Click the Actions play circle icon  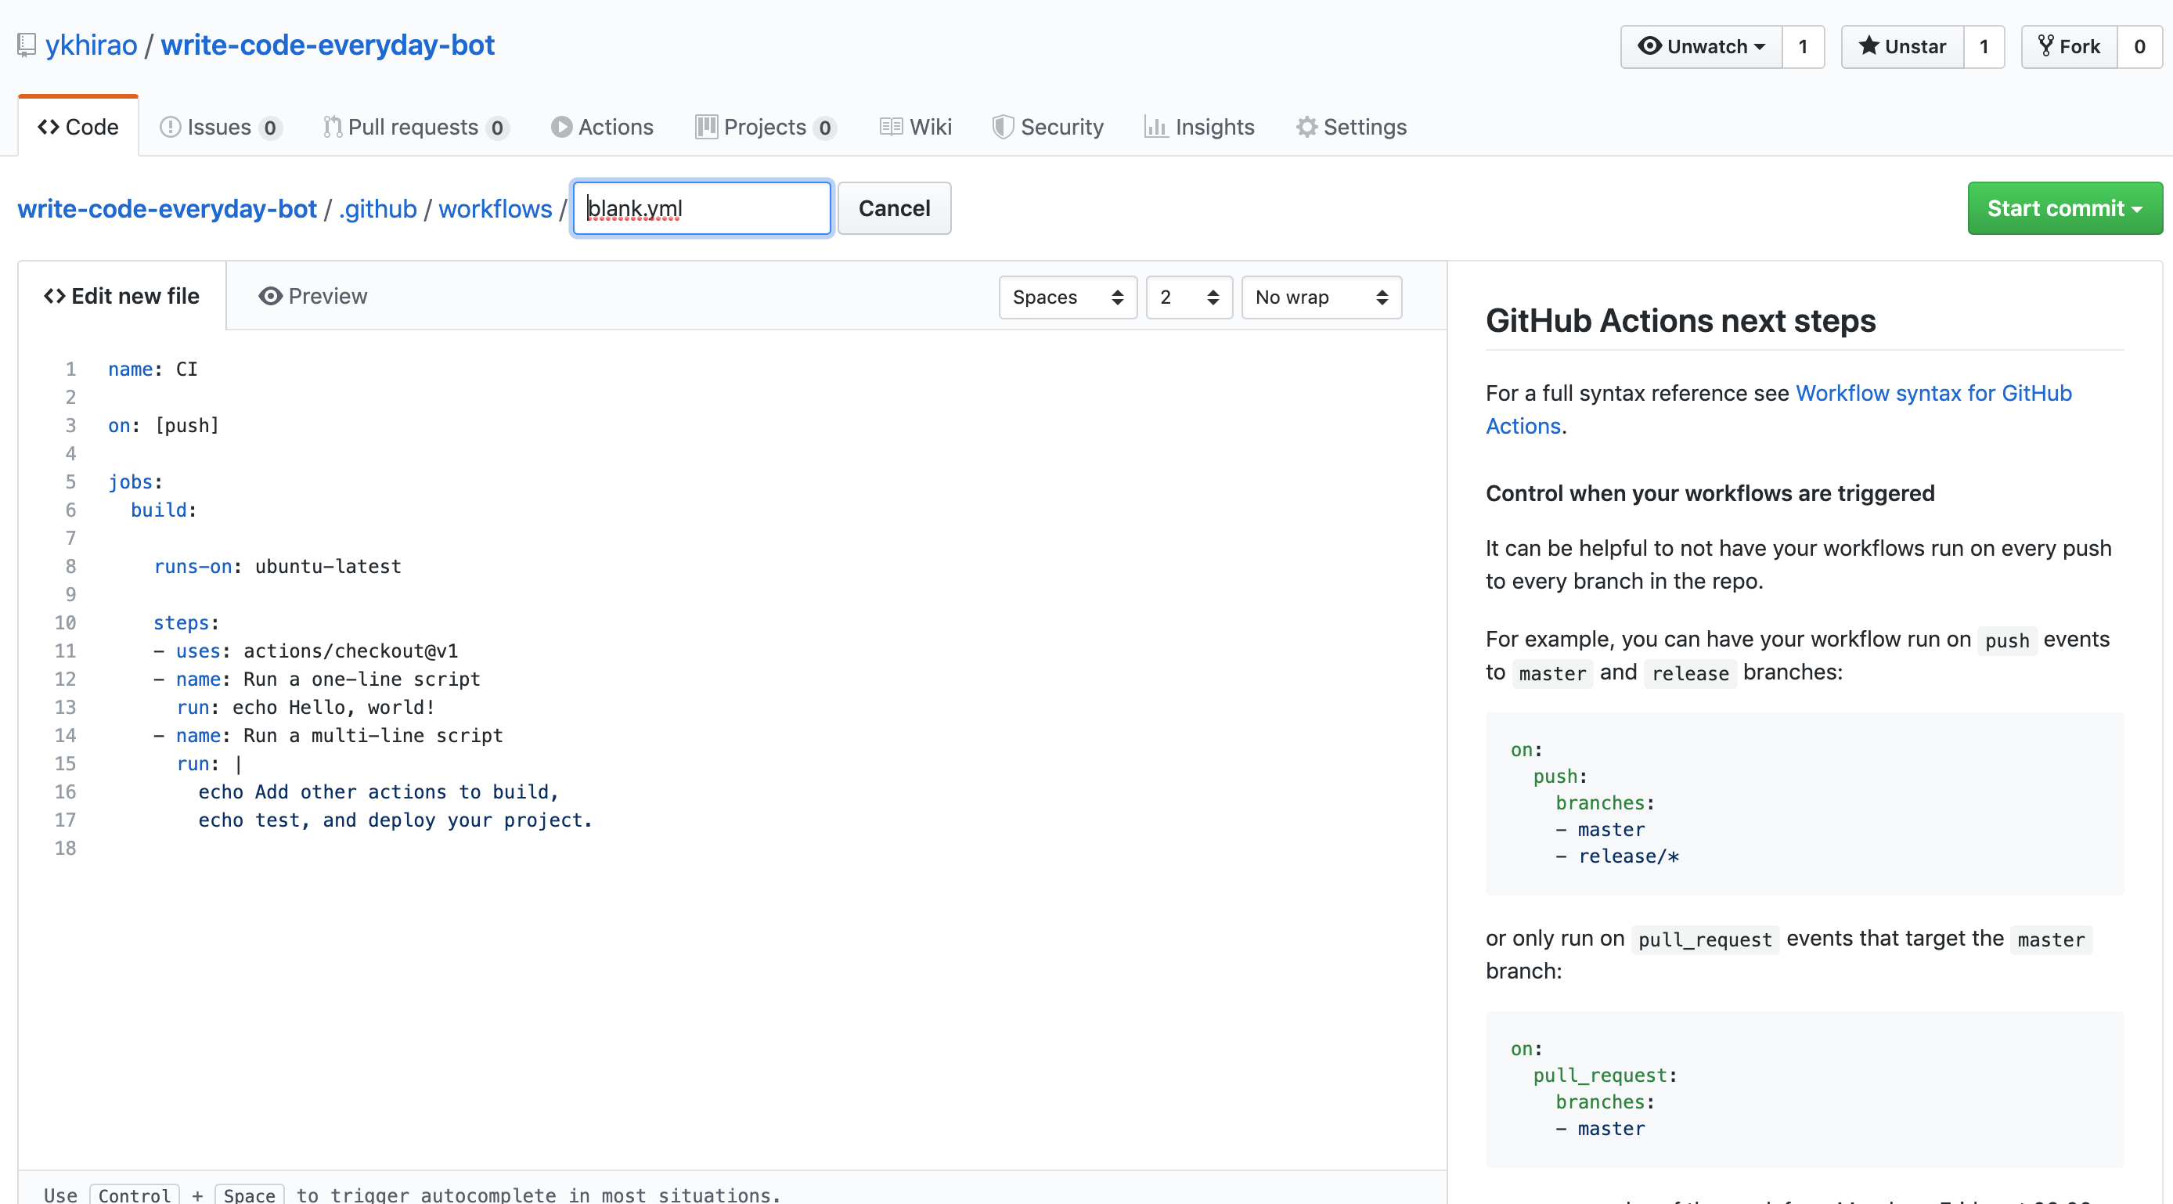pos(561,127)
